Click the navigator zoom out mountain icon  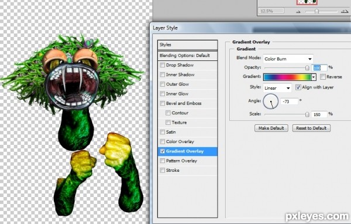(x=298, y=12)
